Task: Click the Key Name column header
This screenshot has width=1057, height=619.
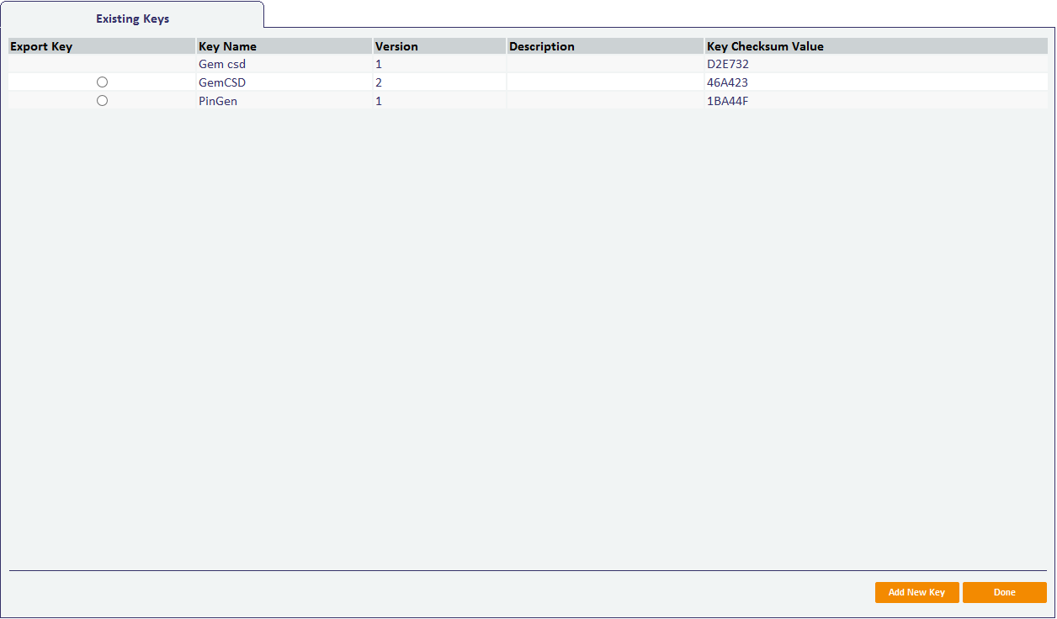Action: coord(227,46)
